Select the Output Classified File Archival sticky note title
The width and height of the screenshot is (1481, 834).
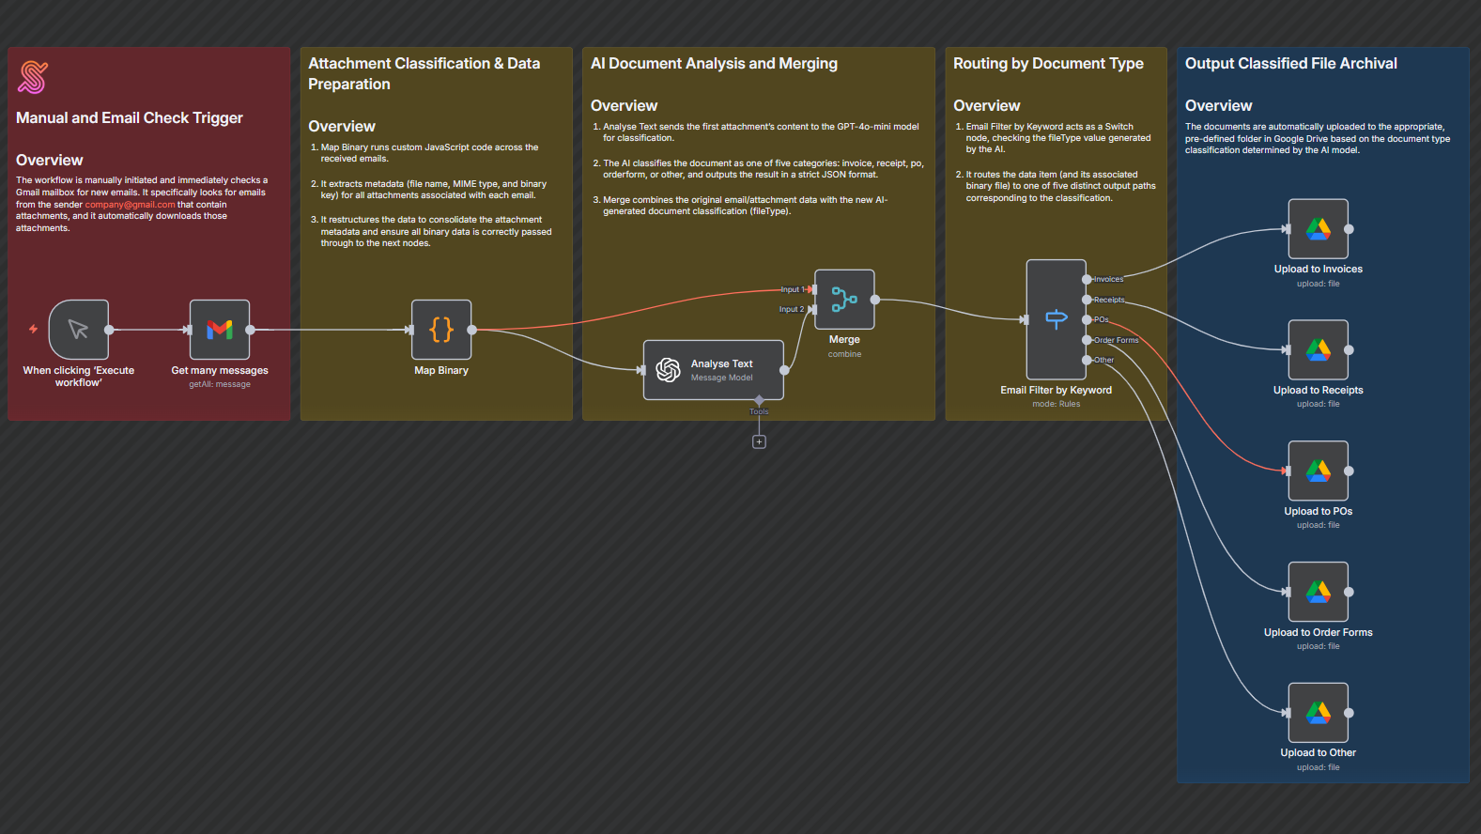(1290, 64)
